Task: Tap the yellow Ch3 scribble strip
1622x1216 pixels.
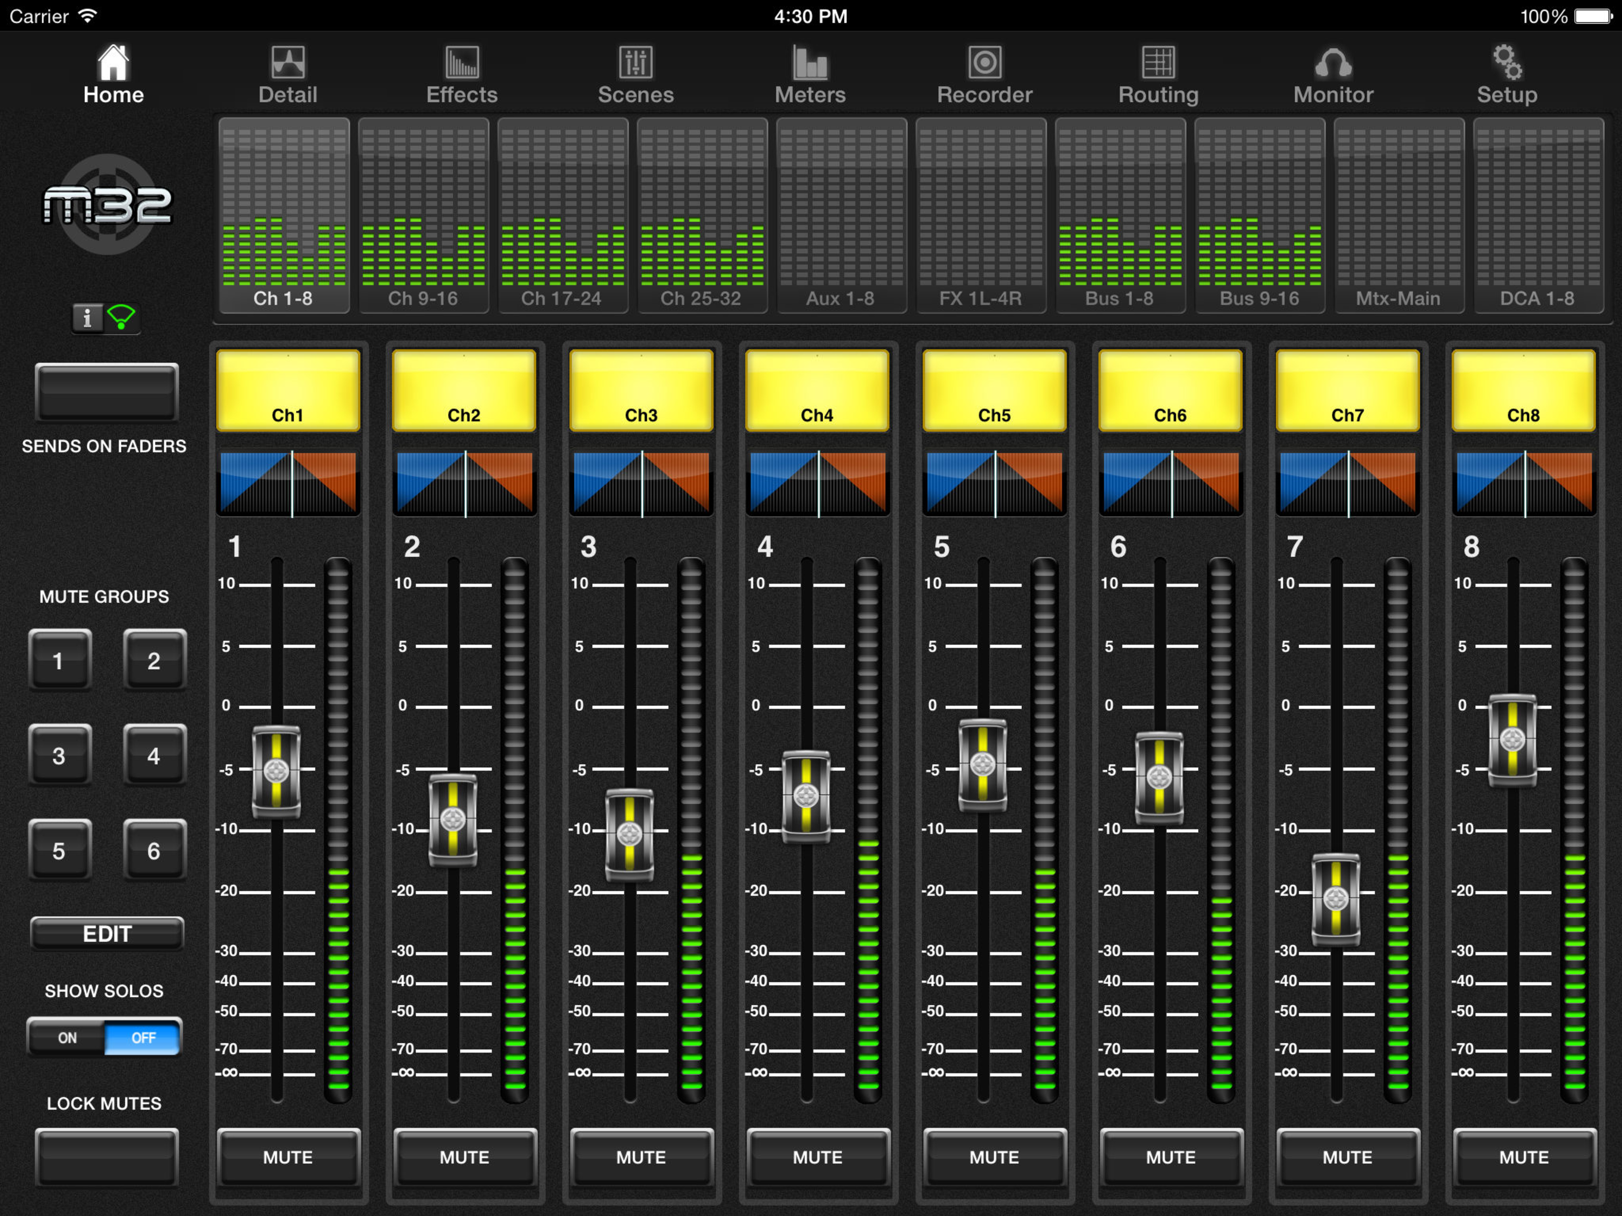Action: coord(641,391)
